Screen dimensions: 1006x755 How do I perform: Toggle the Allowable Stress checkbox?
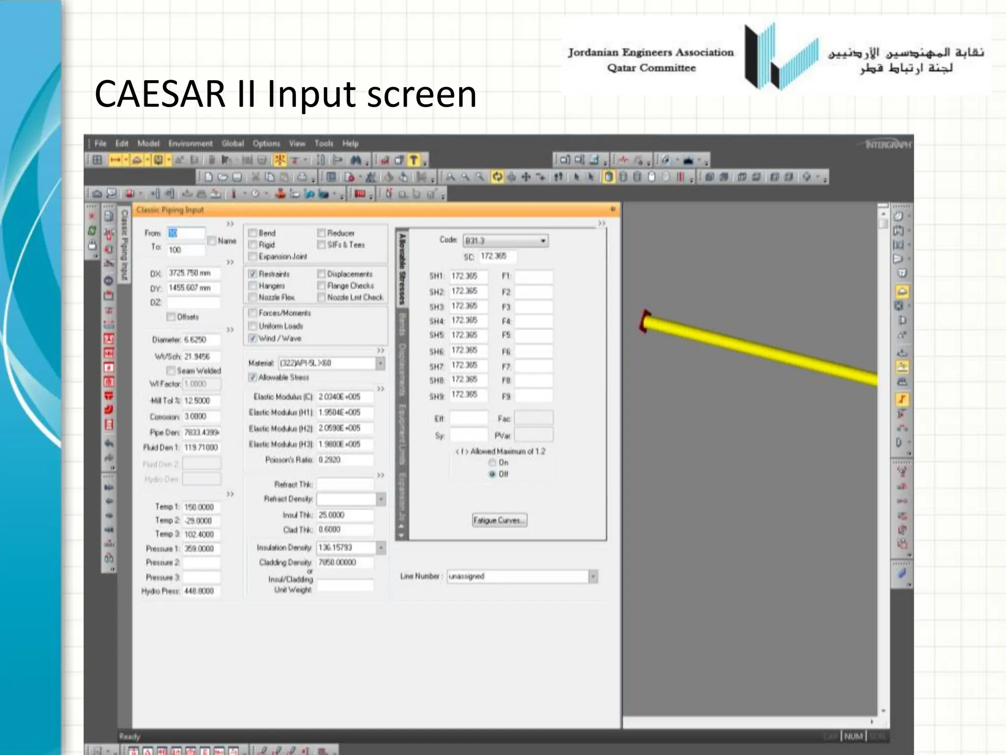(253, 377)
